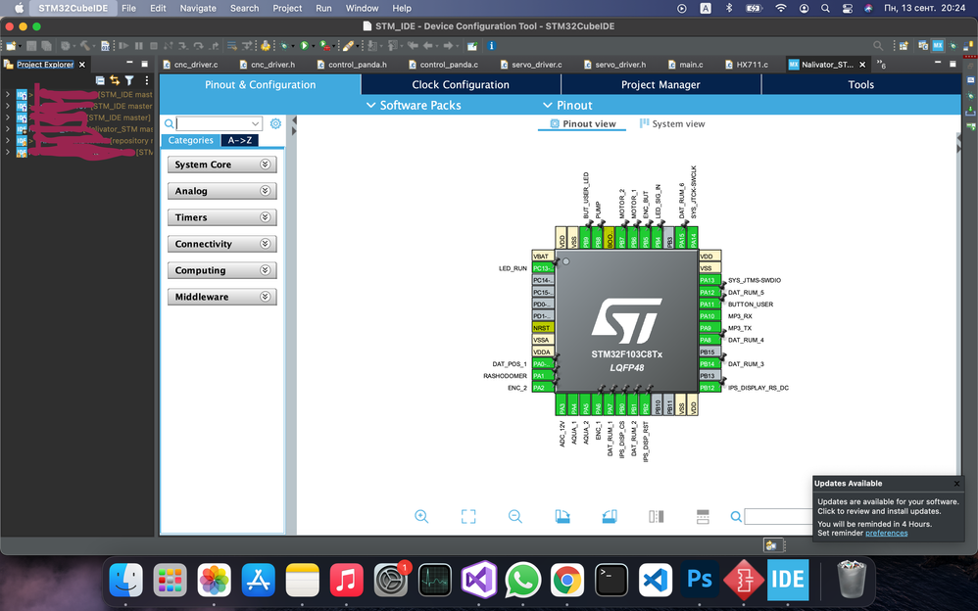Click the blue information icon in toolbar
This screenshot has width=978, height=611.
(x=492, y=45)
